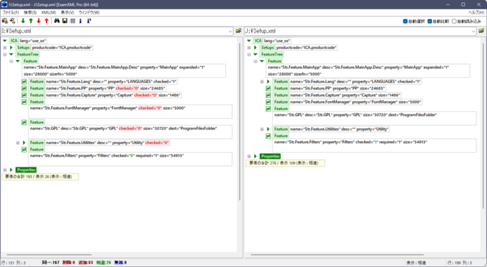Expand the Setups node in right pane
487x267 pixels.
tap(249, 48)
